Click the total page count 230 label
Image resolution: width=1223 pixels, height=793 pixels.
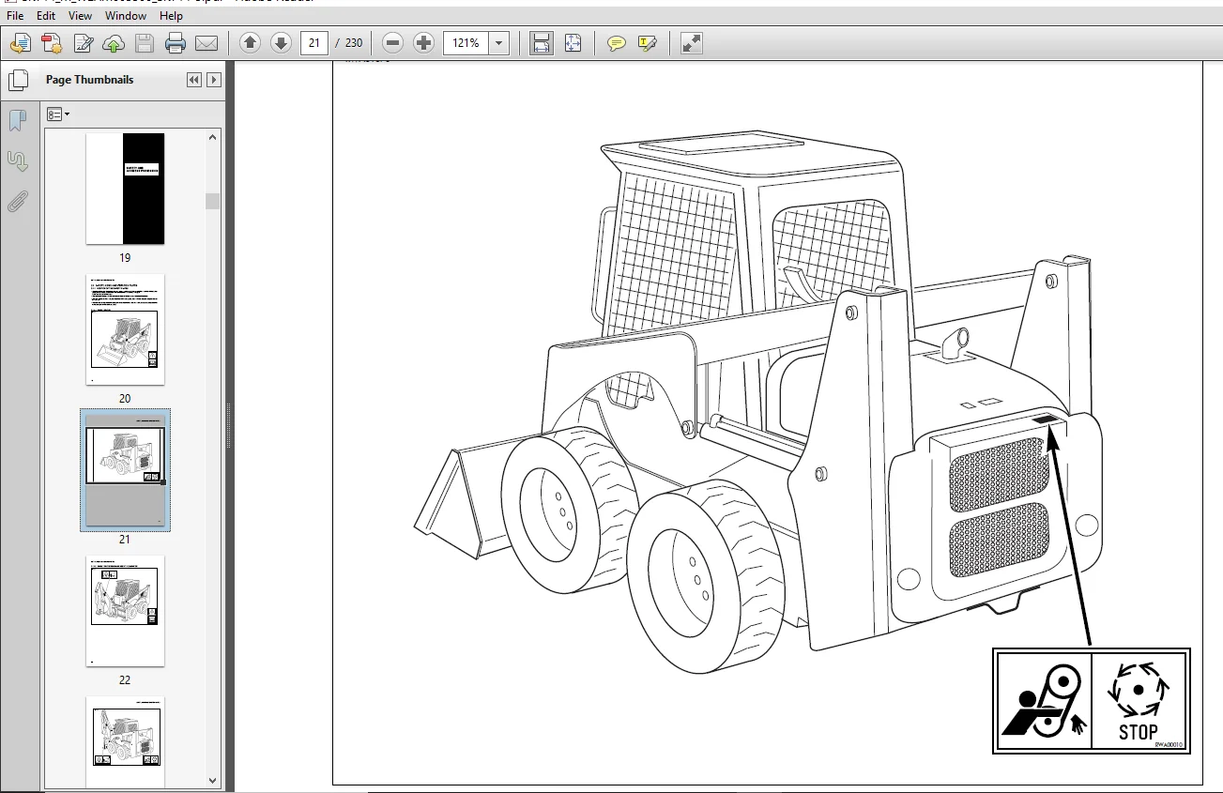click(x=354, y=43)
